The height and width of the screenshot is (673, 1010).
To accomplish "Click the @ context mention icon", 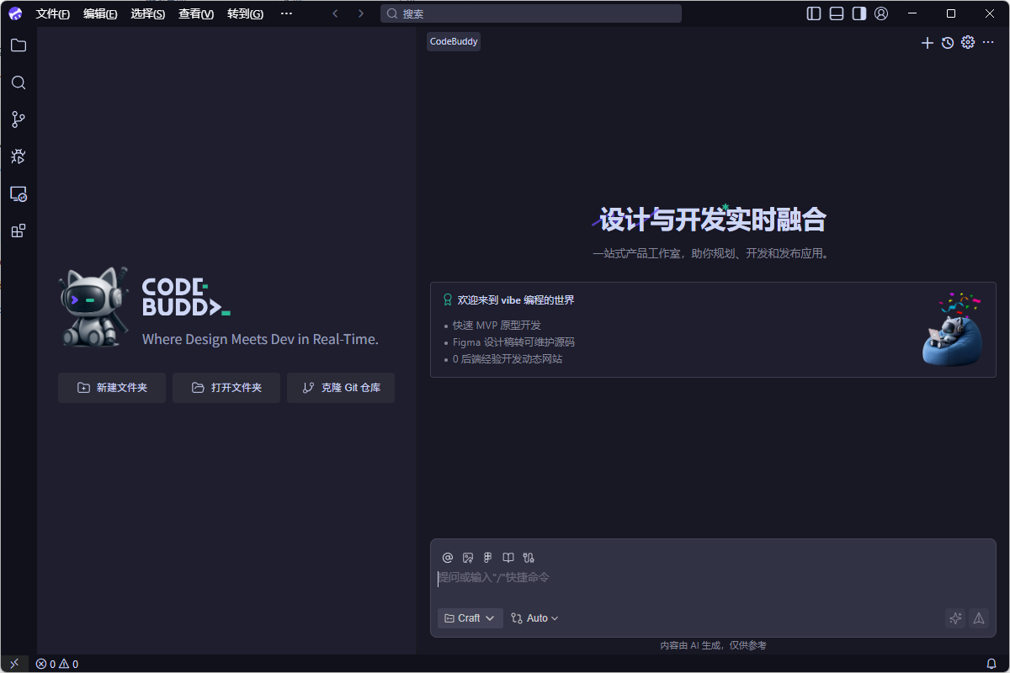I will click(x=447, y=557).
